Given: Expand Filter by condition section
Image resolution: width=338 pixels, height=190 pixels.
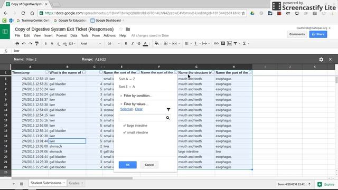Looking at the screenshot, I should click(136, 96).
